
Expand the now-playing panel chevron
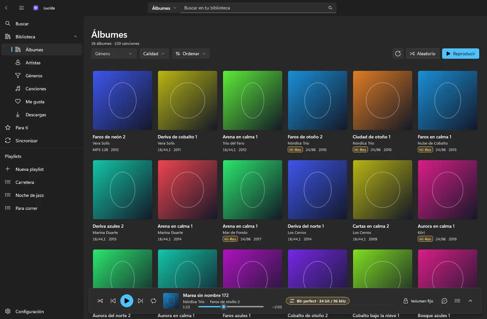coord(470,301)
